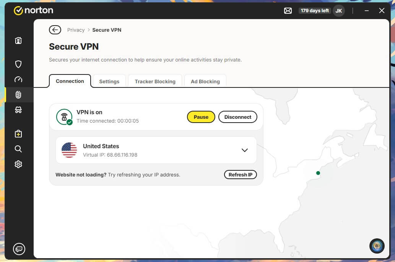Open the Identity incognito icon

pyautogui.click(x=18, y=110)
